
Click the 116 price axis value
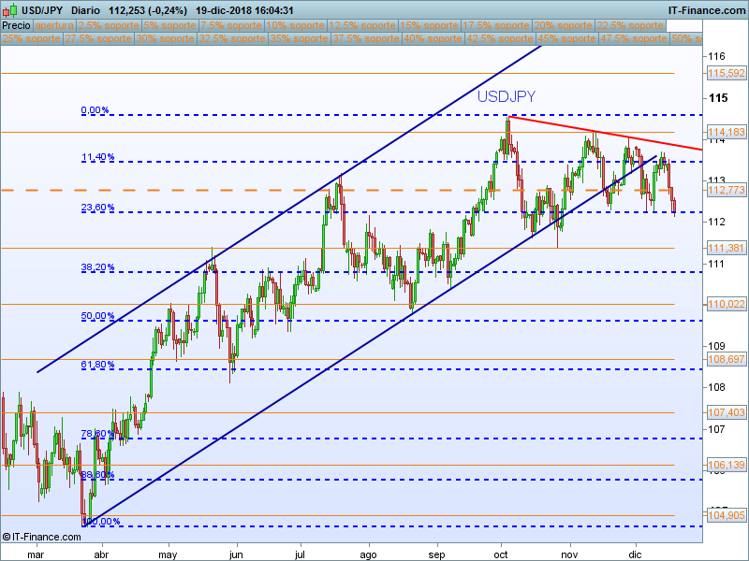[716, 56]
